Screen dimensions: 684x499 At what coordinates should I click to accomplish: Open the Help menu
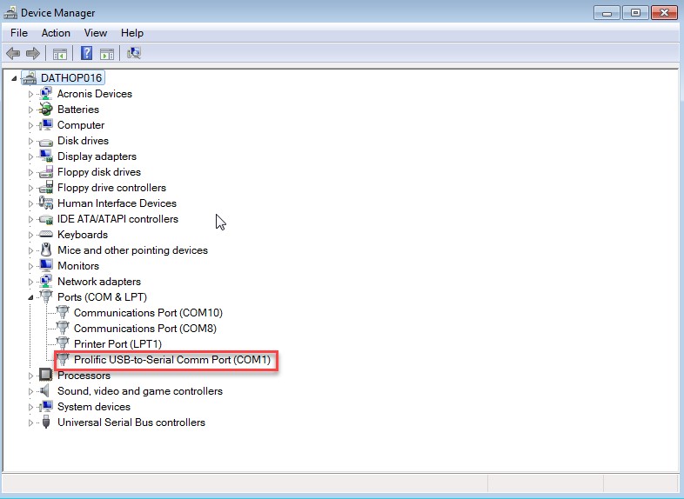(x=132, y=33)
